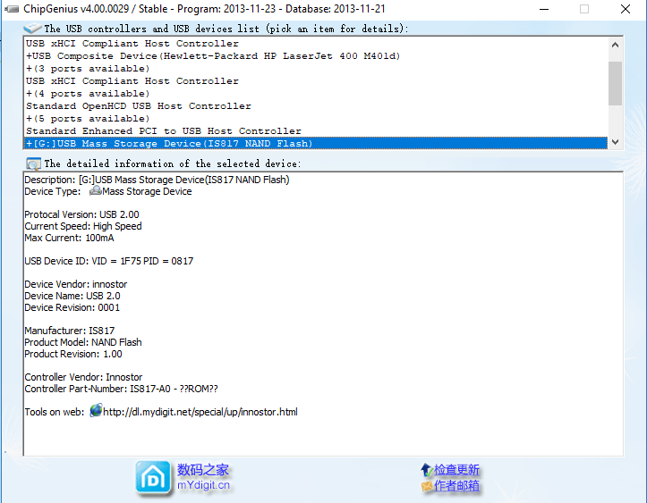Select the (3 ports available) row
The height and width of the screenshot is (503, 647).
coord(315,69)
